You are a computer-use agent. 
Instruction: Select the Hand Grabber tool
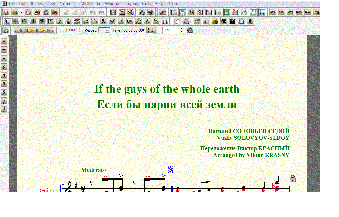pyautogui.click(x=177, y=22)
